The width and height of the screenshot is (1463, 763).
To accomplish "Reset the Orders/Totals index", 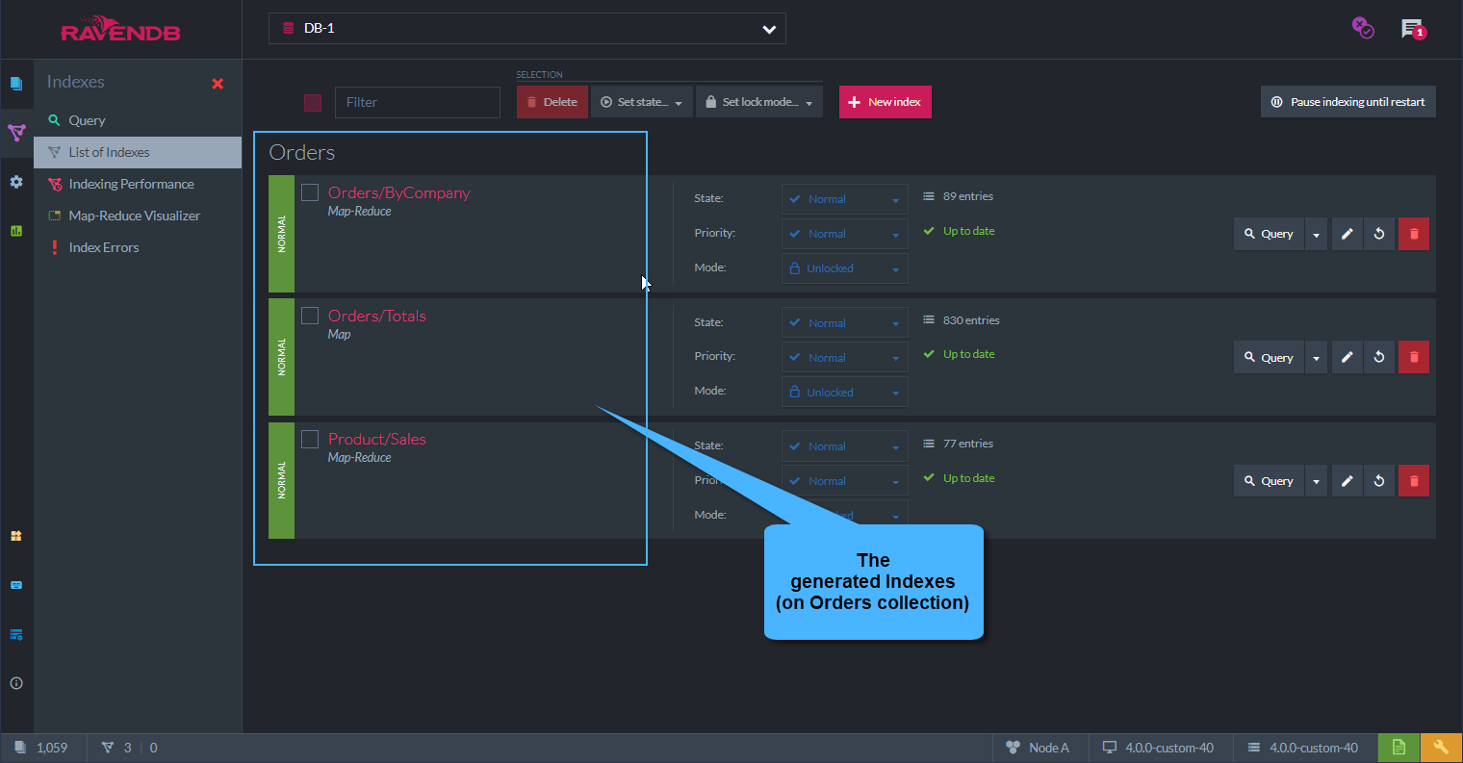I will click(1379, 357).
